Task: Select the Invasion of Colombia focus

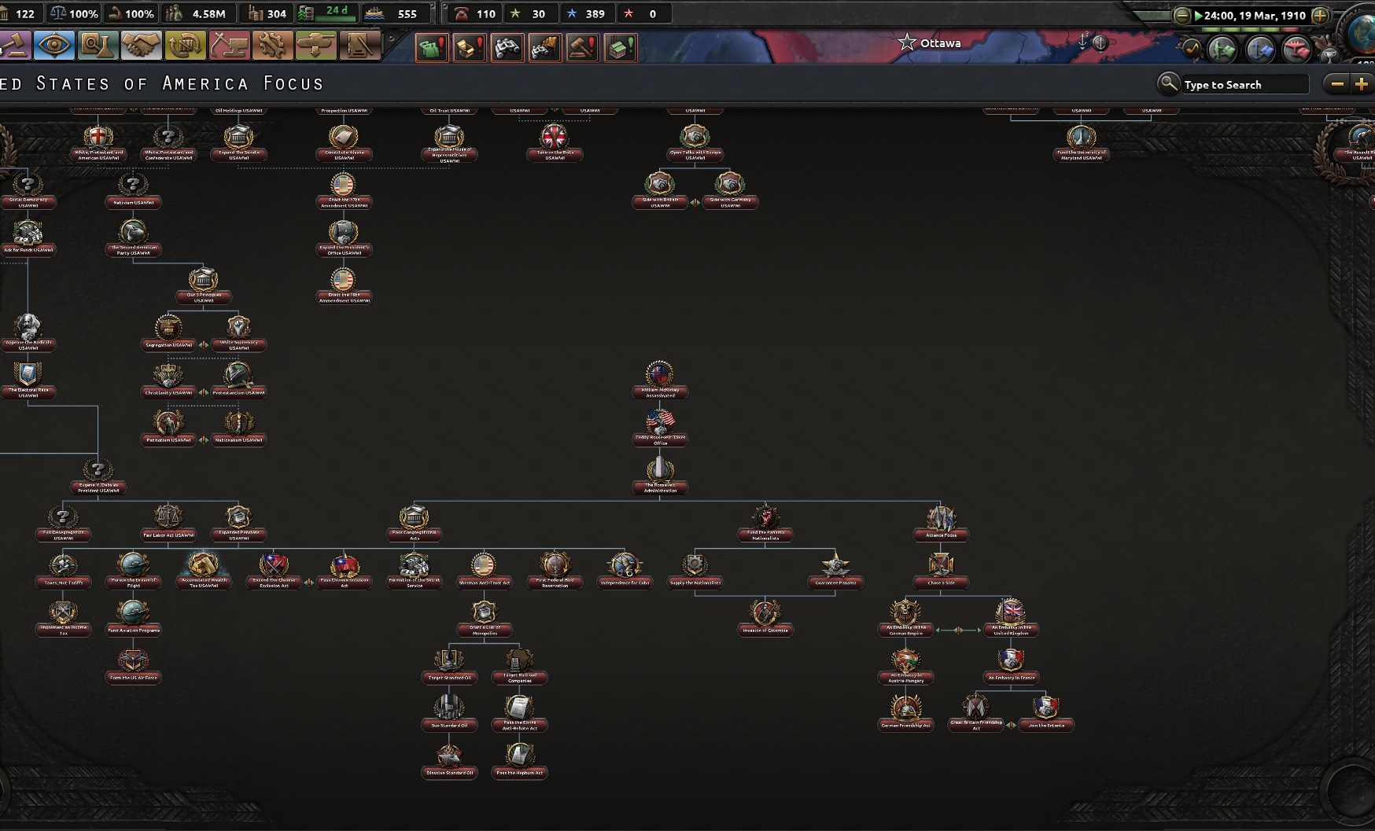Action: [765, 618]
